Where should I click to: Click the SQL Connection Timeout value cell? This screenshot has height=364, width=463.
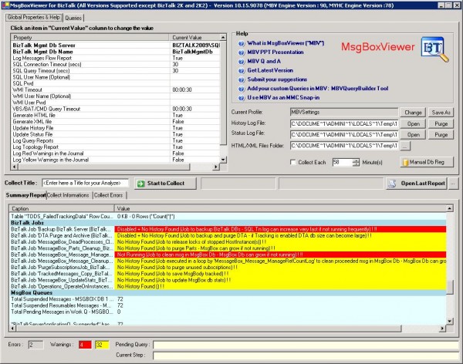(x=195, y=64)
